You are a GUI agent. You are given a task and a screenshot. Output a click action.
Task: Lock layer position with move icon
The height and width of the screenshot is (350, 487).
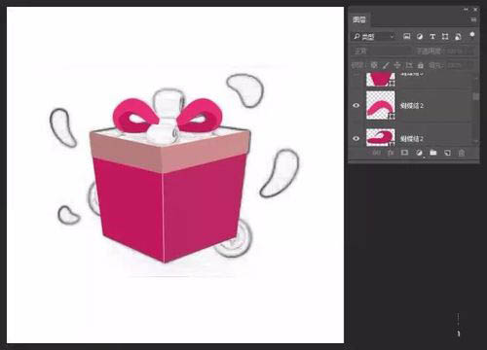pos(397,65)
